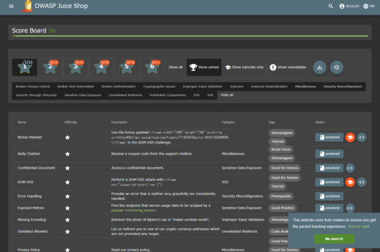Open the popular monitoring system link
This screenshot has width=380, height=252.
(134, 210)
